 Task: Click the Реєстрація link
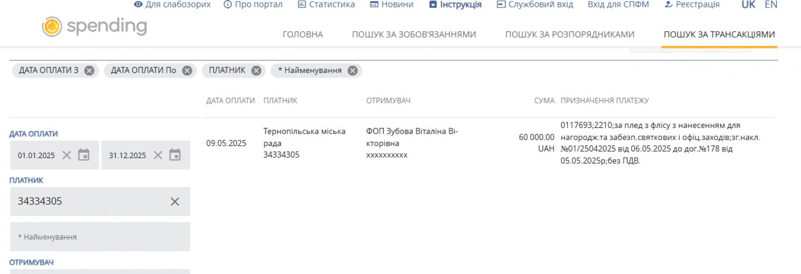tap(692, 5)
